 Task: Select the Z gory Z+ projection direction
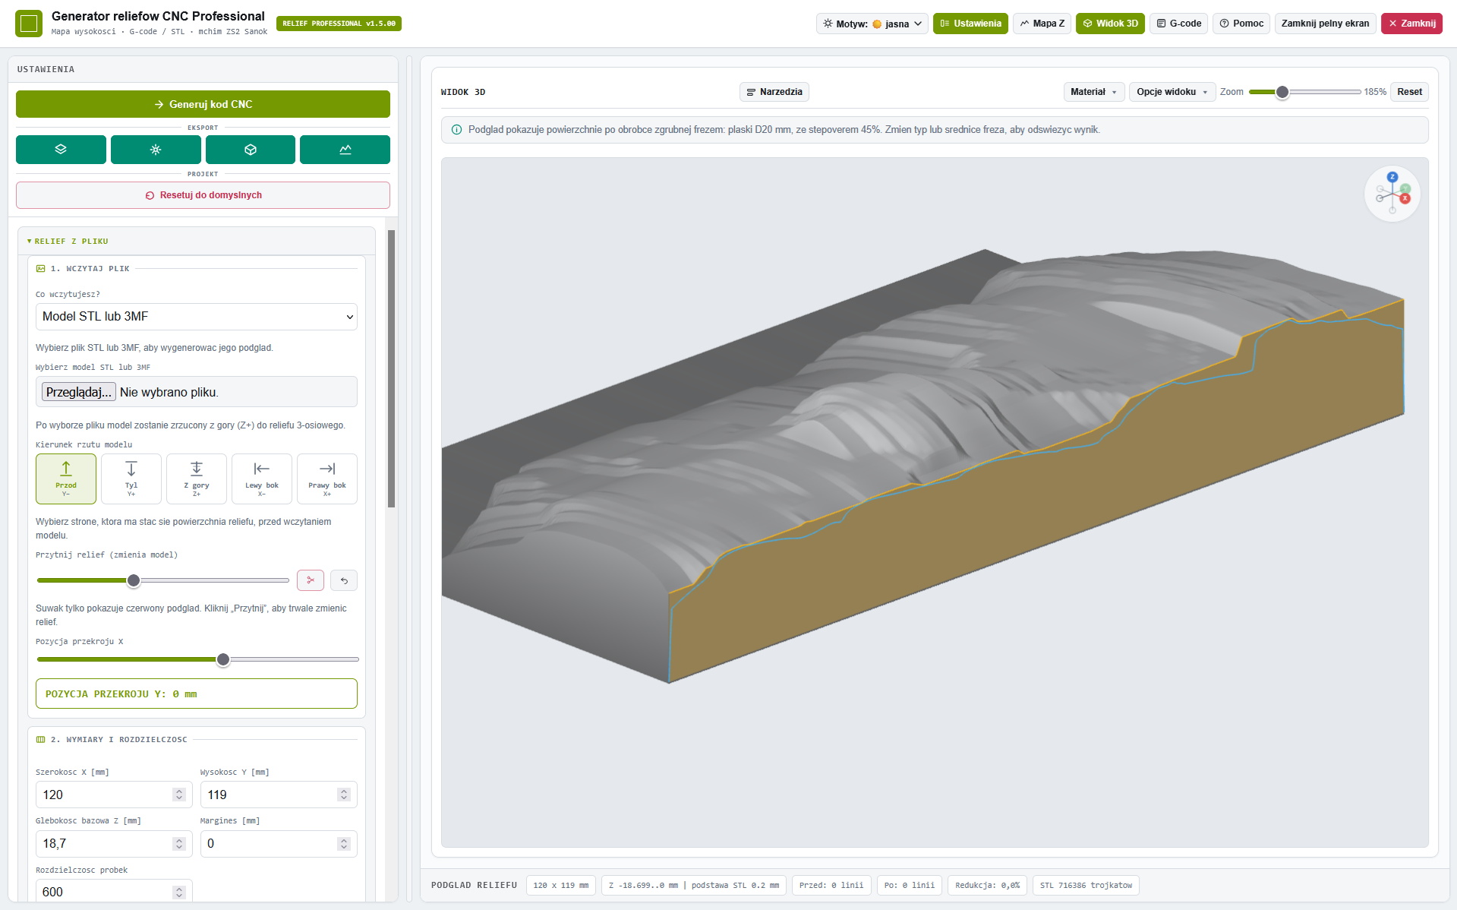pos(197,479)
